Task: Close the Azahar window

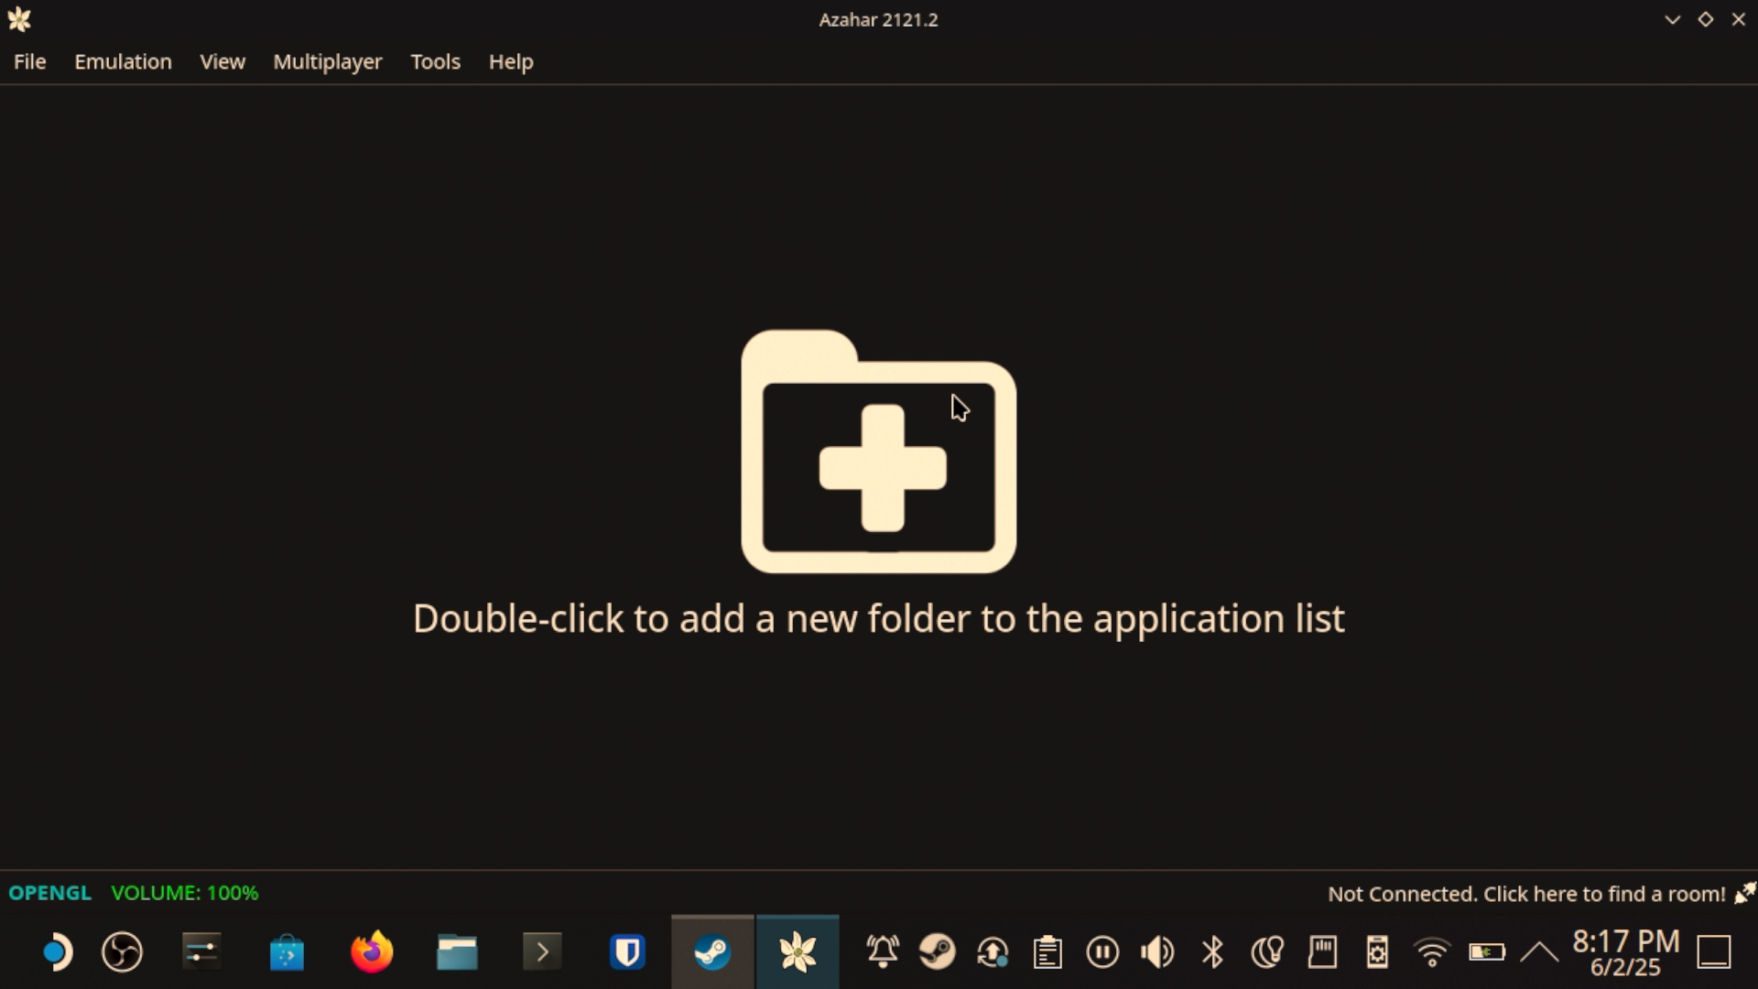Action: pos(1739,19)
